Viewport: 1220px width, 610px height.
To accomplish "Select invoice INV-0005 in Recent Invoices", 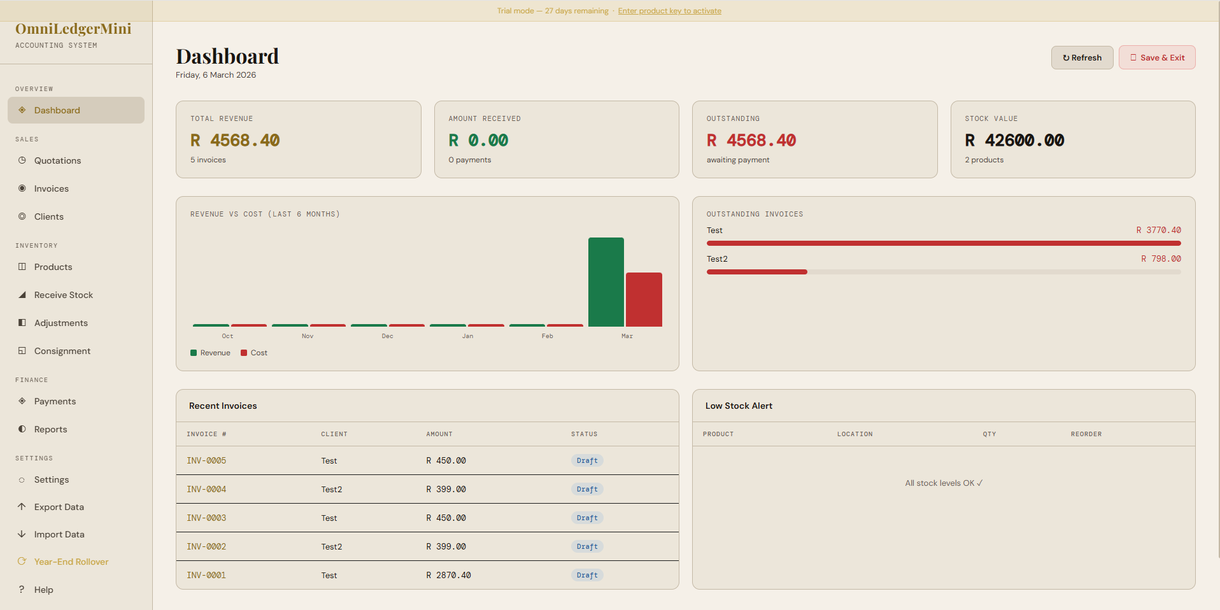I will (x=206, y=460).
